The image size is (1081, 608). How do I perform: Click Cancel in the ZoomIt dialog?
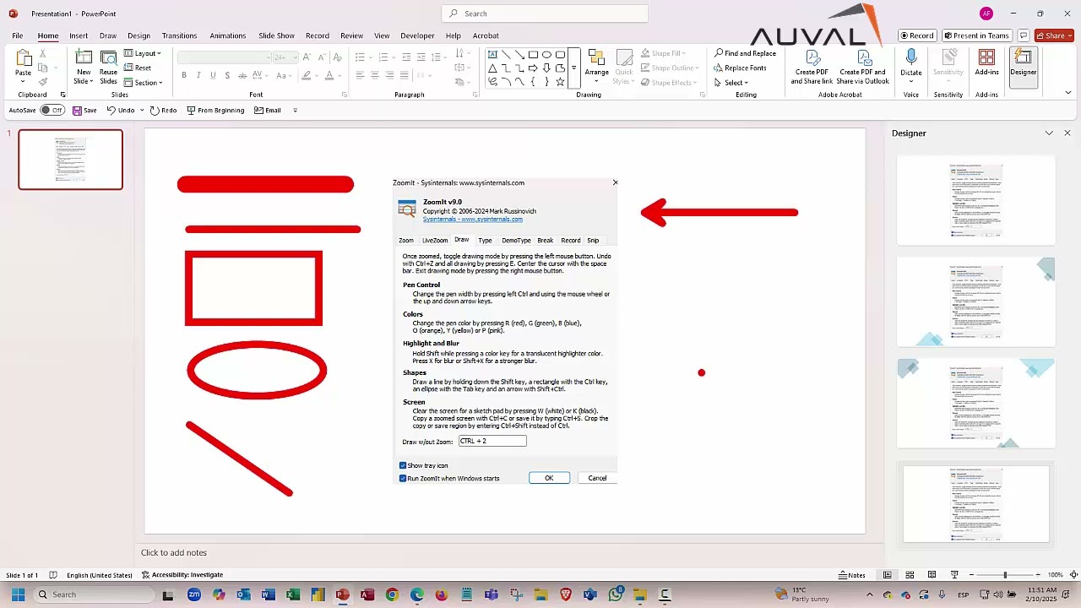click(597, 478)
